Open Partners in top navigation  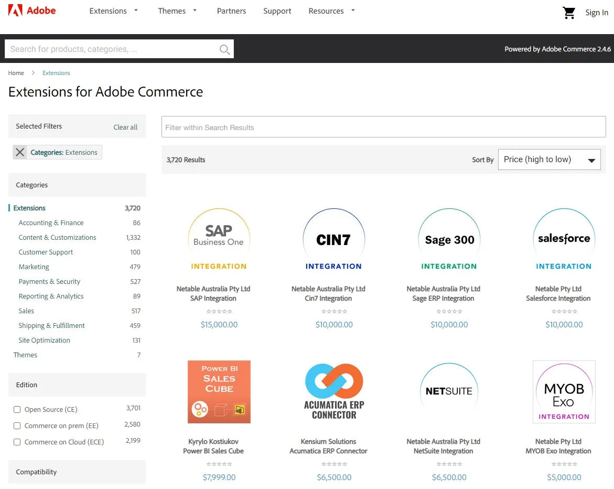click(x=231, y=11)
